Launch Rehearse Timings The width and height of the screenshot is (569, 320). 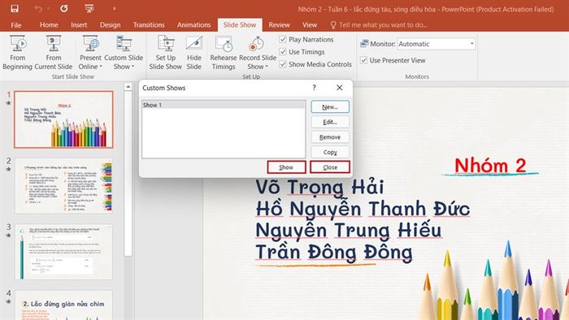point(224,53)
